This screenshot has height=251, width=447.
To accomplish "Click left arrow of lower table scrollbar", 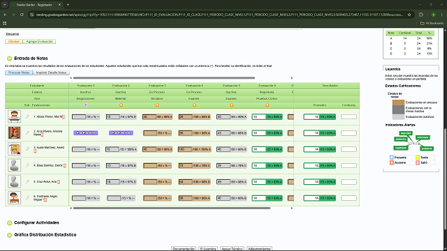I will 71,208.
